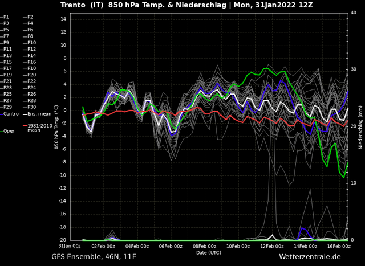
Task: Click the P1 legend entry
Action: [5, 17]
